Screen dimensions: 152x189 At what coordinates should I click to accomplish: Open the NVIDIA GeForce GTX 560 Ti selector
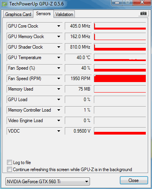[48, 182]
